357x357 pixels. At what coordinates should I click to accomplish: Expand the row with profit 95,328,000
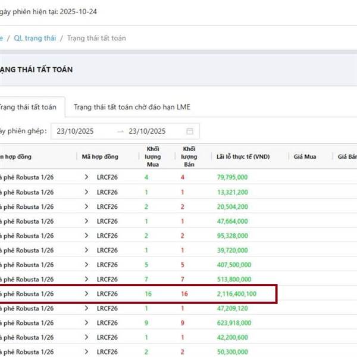coord(86,236)
